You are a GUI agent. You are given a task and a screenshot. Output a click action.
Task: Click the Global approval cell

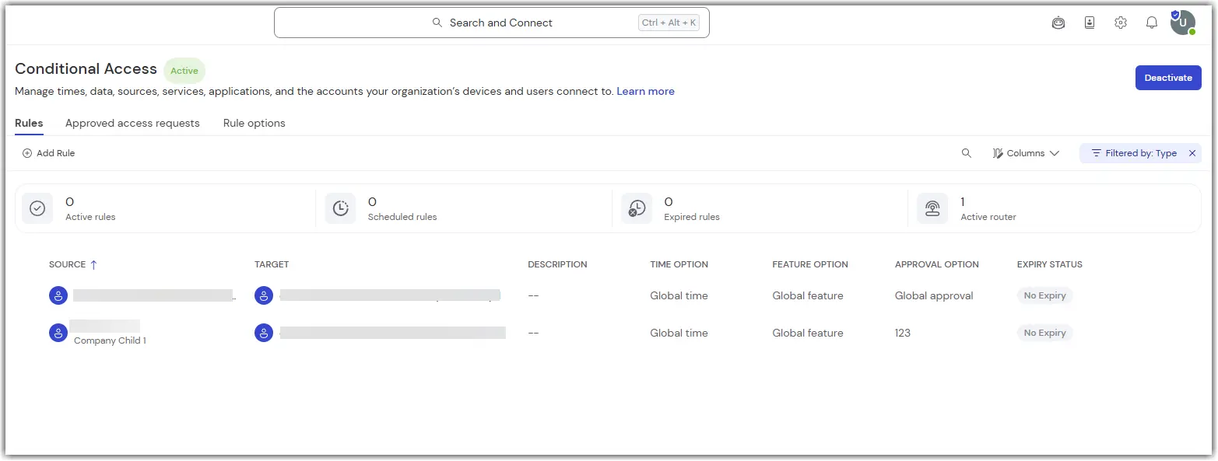pyautogui.click(x=934, y=295)
